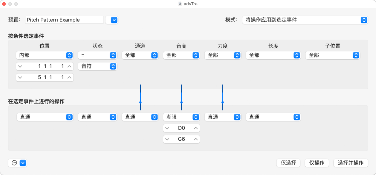
Task: Increment the 1 1 1 1 position with up arrow
Action: pyautogui.click(x=70, y=66)
